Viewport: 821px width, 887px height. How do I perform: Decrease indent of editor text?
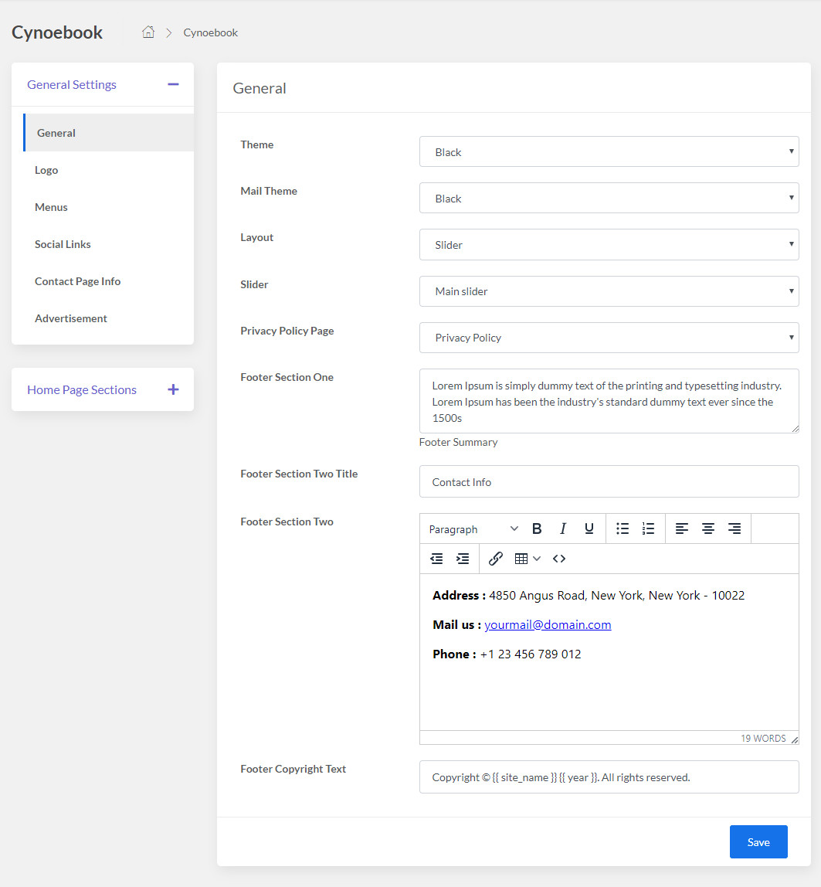coord(436,558)
